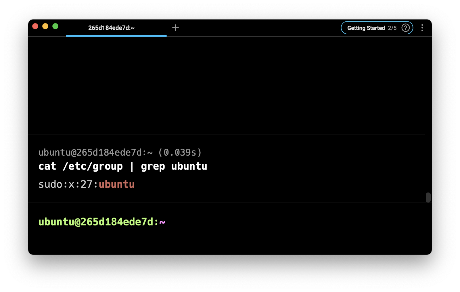
Task: Click the terminal scrollbar thumb
Action: [428, 197]
